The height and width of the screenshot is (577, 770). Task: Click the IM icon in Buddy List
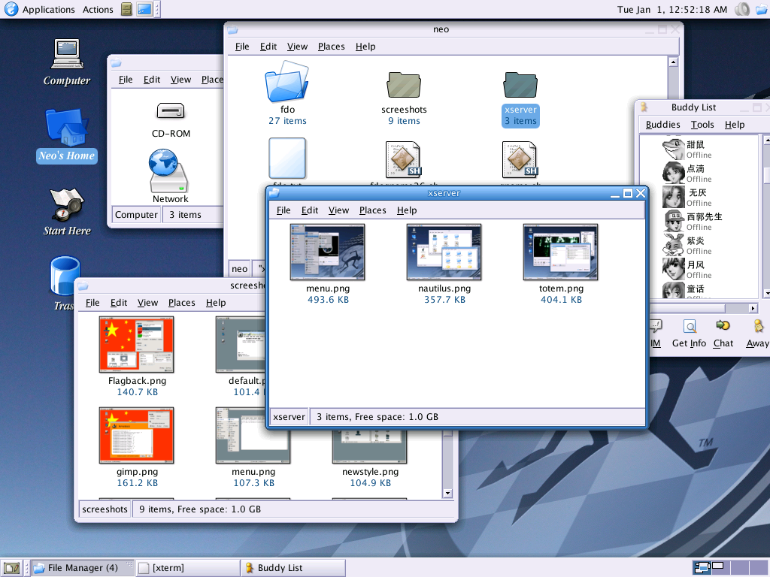656,326
